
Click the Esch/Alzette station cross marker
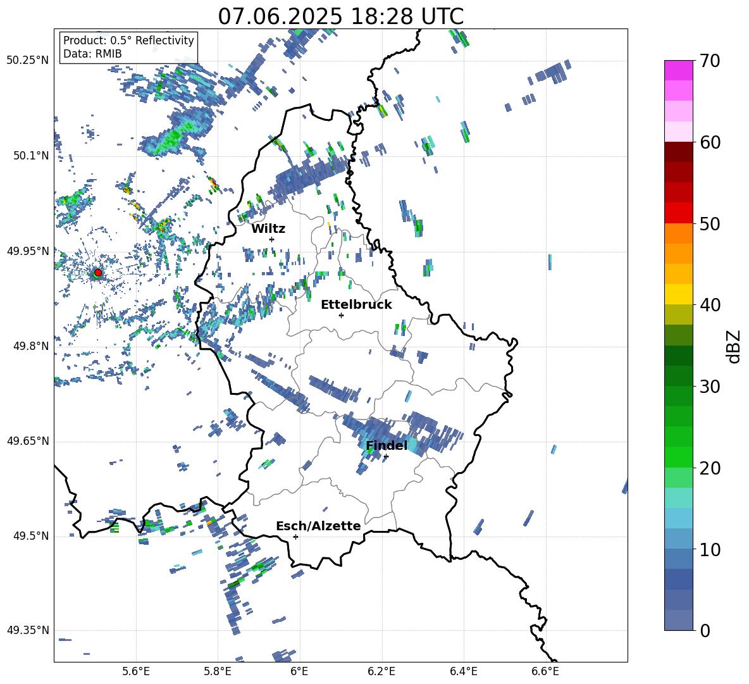(295, 537)
